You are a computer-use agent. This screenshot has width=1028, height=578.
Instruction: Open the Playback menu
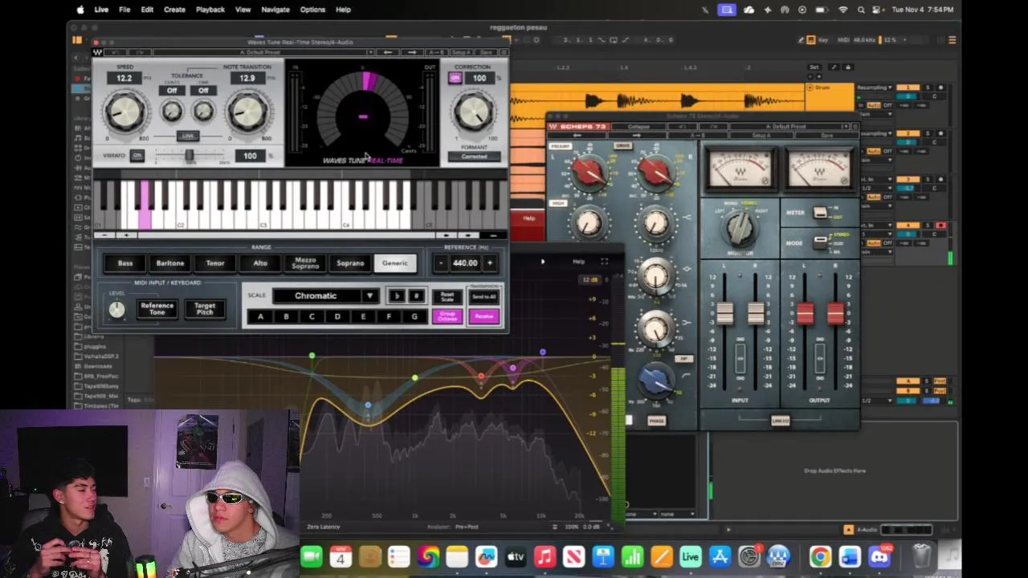coord(210,10)
